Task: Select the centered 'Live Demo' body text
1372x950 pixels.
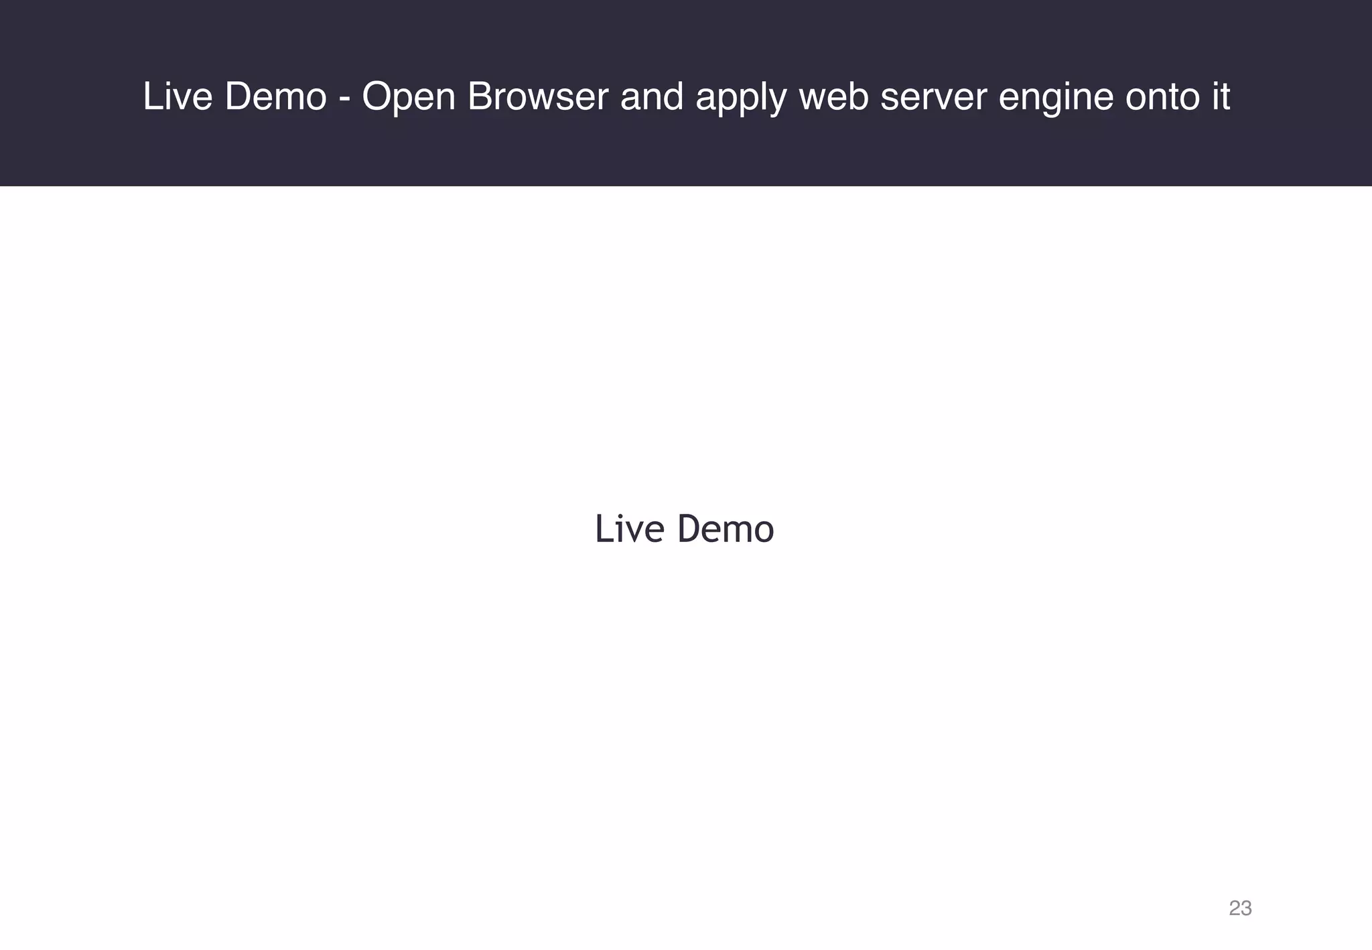Action: click(684, 529)
